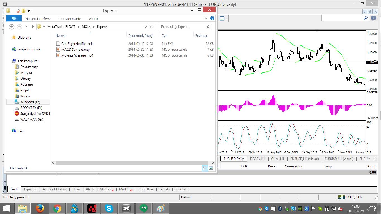Image resolution: width=381 pixels, height=214 pixels.
Task: Switch to Account History terminal tab
Action: coord(54,189)
